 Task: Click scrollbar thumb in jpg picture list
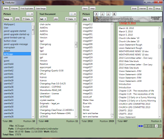112,114
